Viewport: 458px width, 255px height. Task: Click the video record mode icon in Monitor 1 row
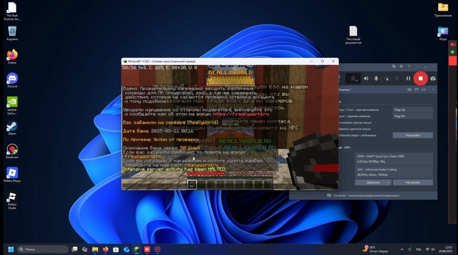[409, 90]
